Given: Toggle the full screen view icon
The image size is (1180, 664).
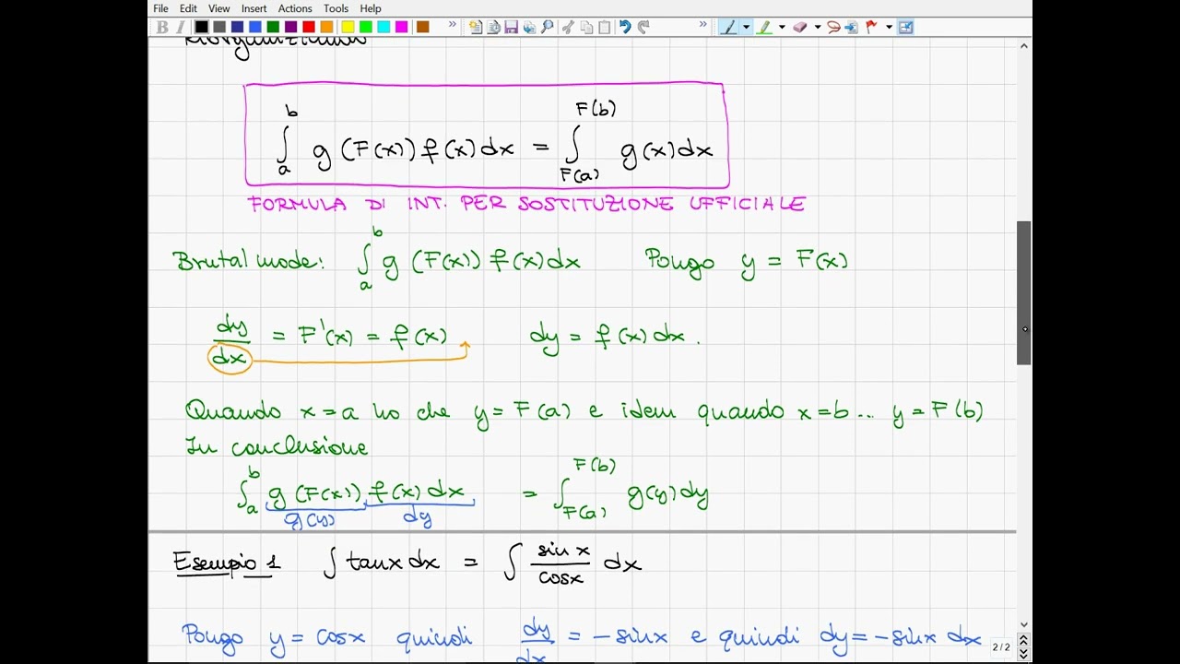Looking at the screenshot, I should 905,27.
